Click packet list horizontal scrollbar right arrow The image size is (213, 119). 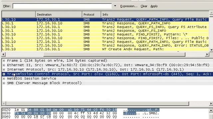coord(207,54)
